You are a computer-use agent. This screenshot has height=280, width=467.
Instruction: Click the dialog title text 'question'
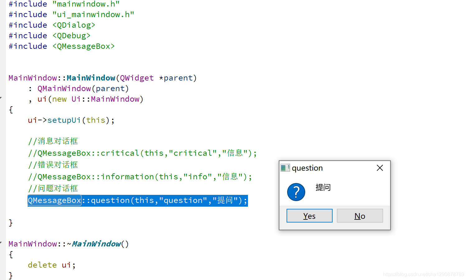307,168
